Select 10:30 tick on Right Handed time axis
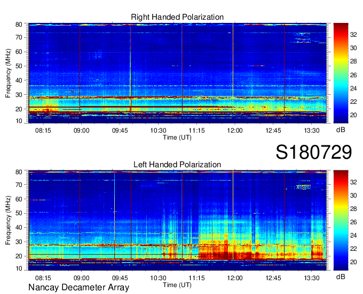Screen dimensions: 363x294 [x=158, y=130]
